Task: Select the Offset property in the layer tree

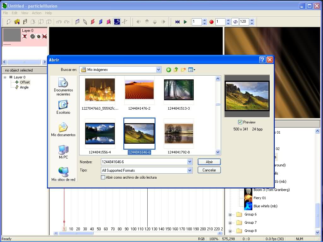Action: pyautogui.click(x=25, y=82)
